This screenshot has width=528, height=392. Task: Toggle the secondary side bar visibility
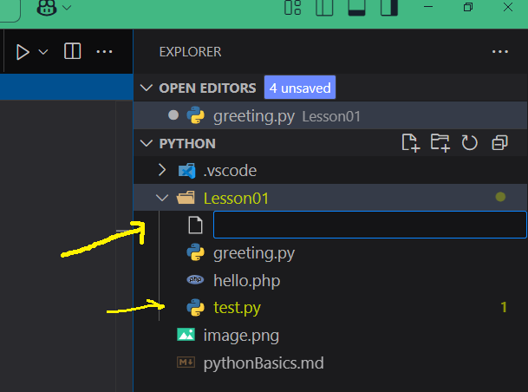(389, 8)
